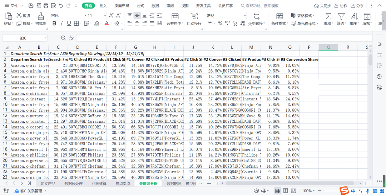Toggle top vertical alignment
The height and width of the screenshot is (195, 386).
[x=130, y=16]
